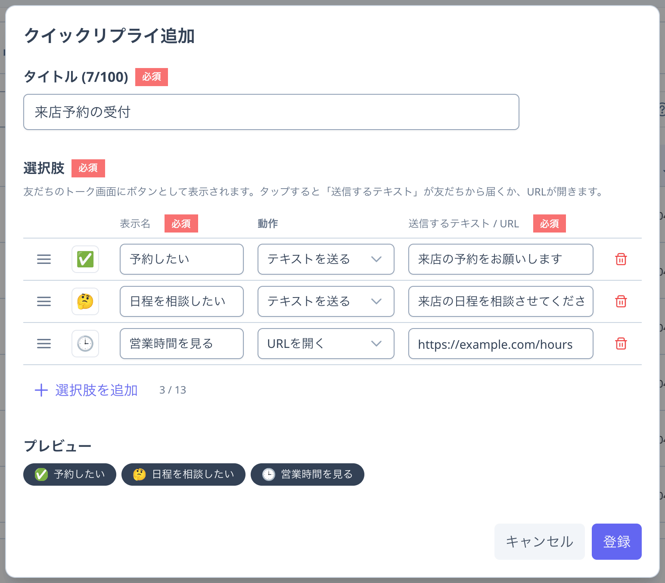Screen dimensions: 665x583
Task: Click the 日程を相談したい preview chip
Action: coord(183,474)
